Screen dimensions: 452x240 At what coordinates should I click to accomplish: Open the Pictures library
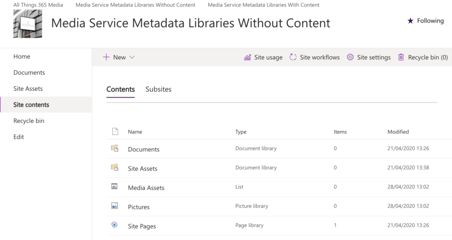click(139, 207)
